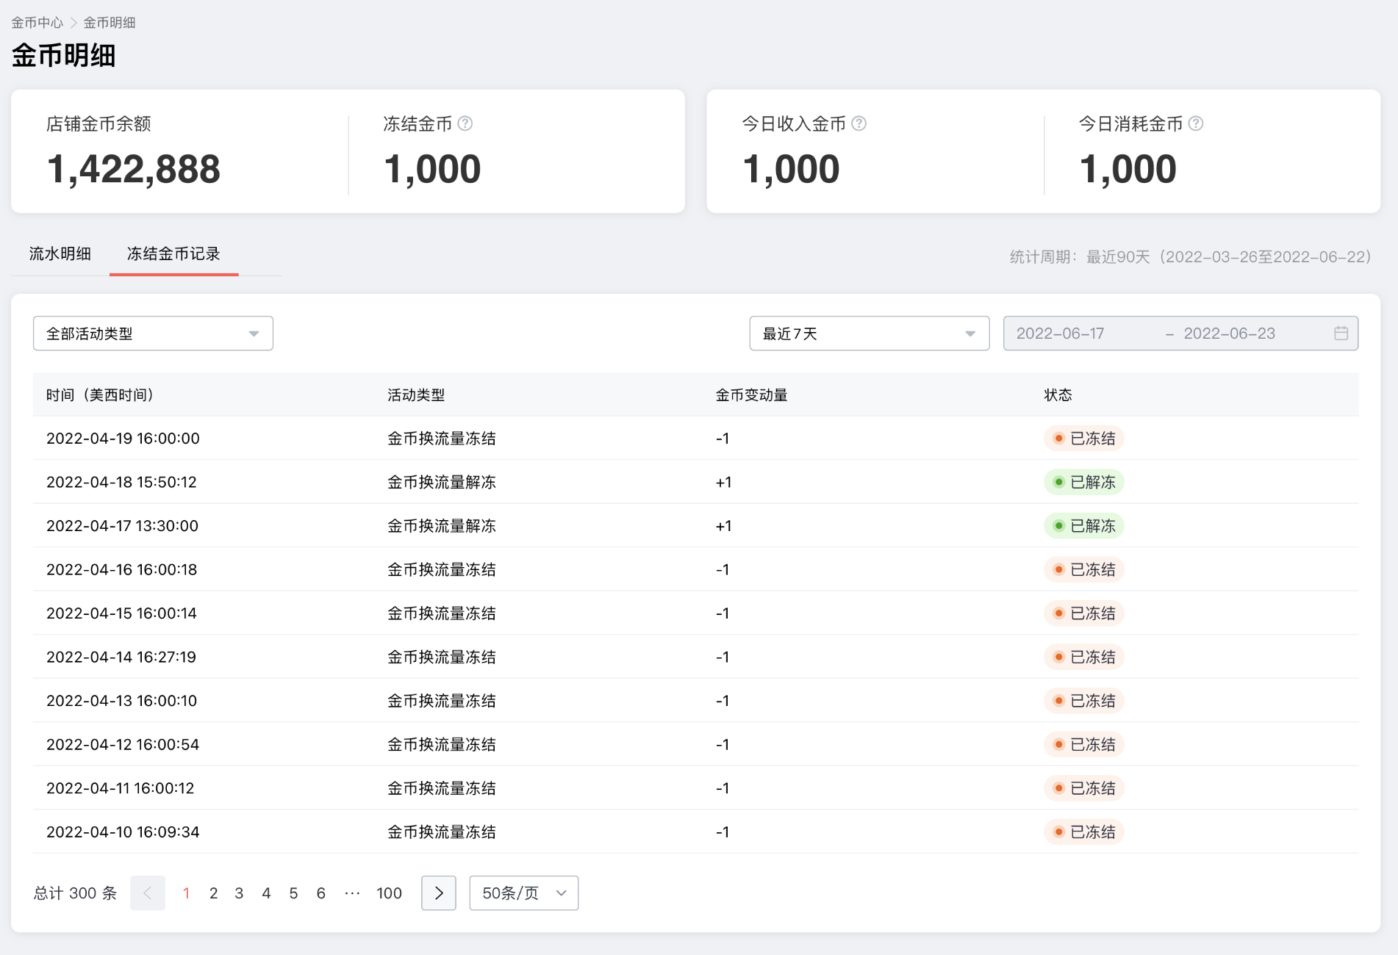Click 已冻结 status badge in 2022-04-10 row
1398x955 pixels.
[x=1084, y=832]
